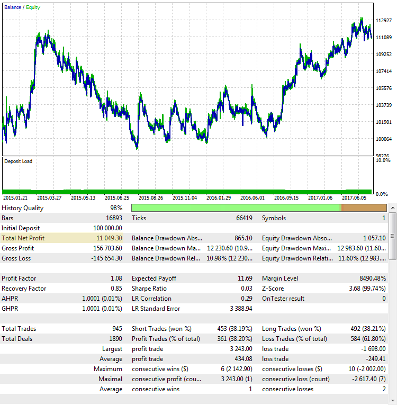This screenshot has height=405, width=397.
Task: Click the vertical scrollbar thumb
Action: (393, 236)
